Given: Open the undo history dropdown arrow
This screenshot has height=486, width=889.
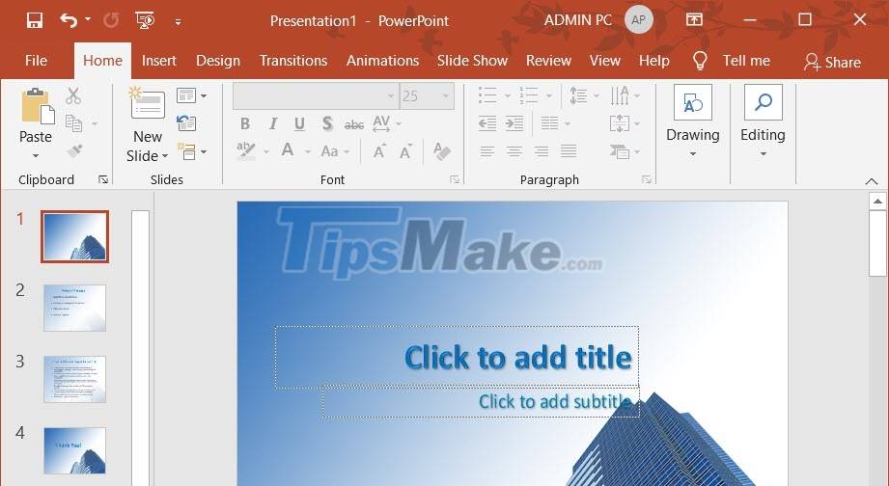Looking at the screenshot, I should tap(88, 19).
